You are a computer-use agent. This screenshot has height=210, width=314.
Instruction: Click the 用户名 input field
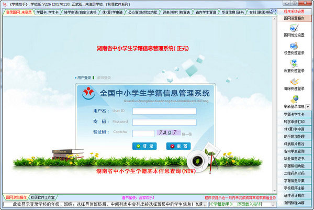(164, 111)
